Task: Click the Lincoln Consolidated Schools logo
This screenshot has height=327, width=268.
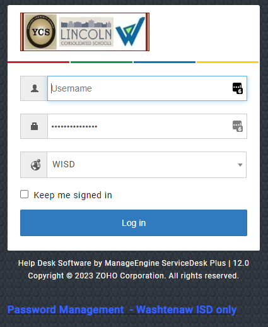Action: [86, 32]
